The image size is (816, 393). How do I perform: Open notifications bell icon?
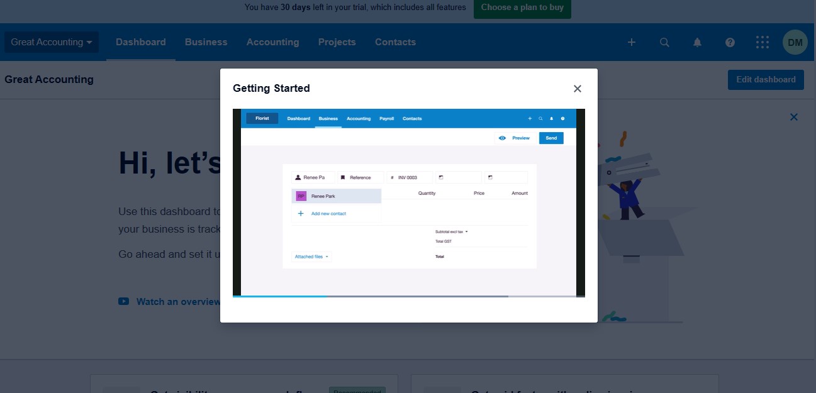(x=697, y=42)
